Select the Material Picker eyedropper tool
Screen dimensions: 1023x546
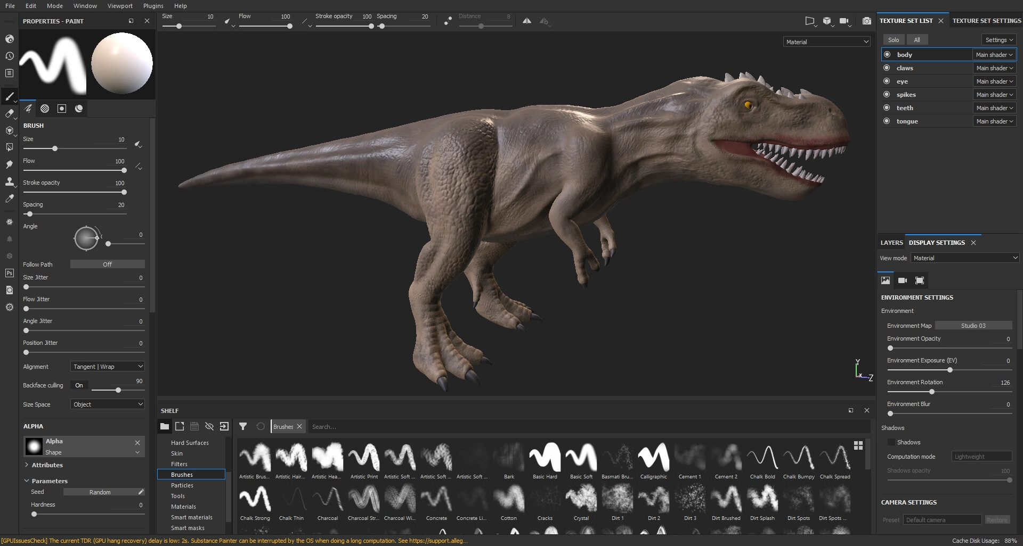point(9,198)
